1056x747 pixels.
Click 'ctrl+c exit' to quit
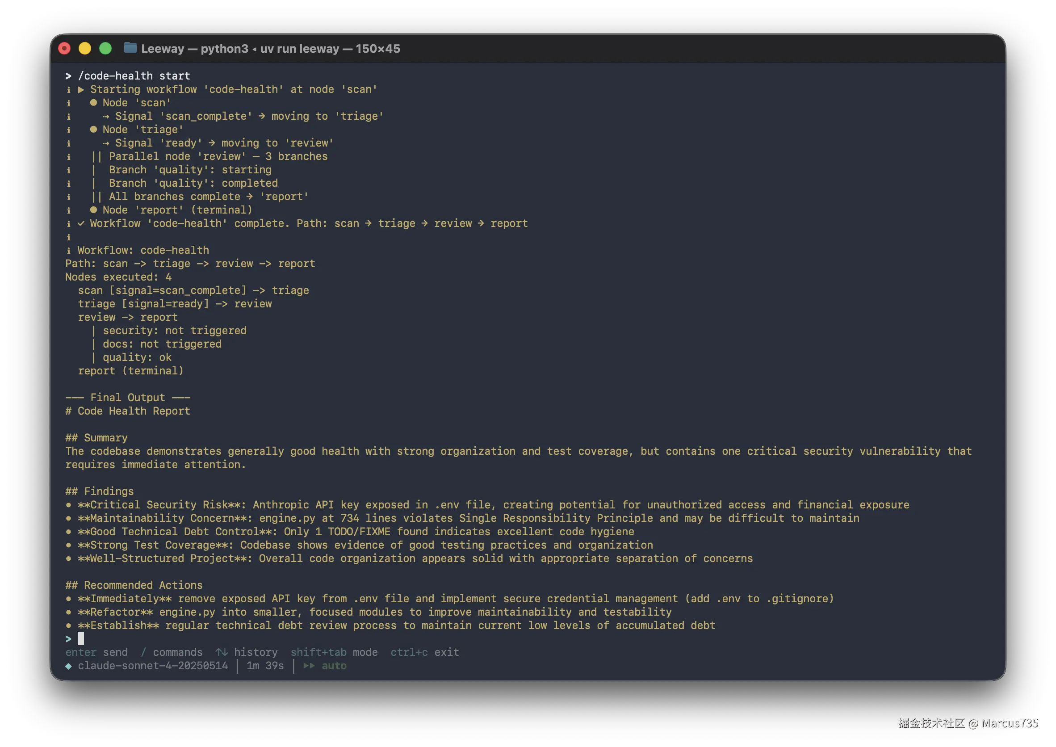pyautogui.click(x=424, y=652)
